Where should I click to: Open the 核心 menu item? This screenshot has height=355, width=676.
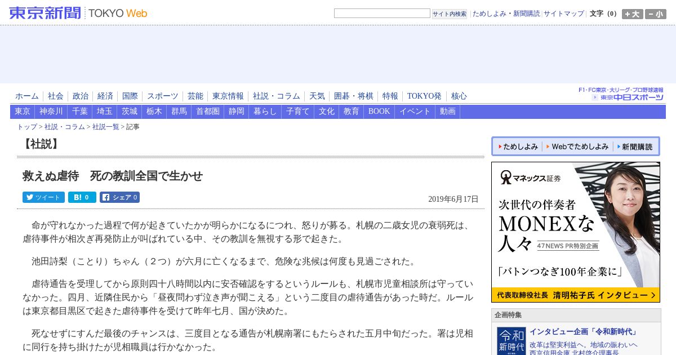click(459, 96)
